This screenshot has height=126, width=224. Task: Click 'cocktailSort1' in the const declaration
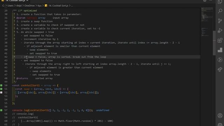pyautogui.click(x=30, y=85)
